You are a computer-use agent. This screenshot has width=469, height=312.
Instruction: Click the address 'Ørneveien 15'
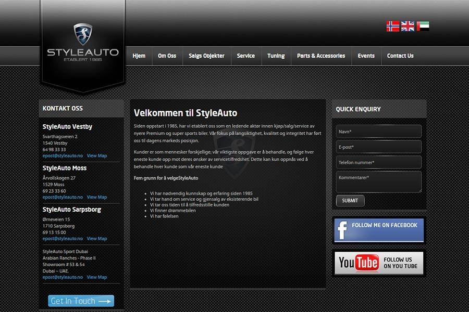pyautogui.click(x=56, y=219)
